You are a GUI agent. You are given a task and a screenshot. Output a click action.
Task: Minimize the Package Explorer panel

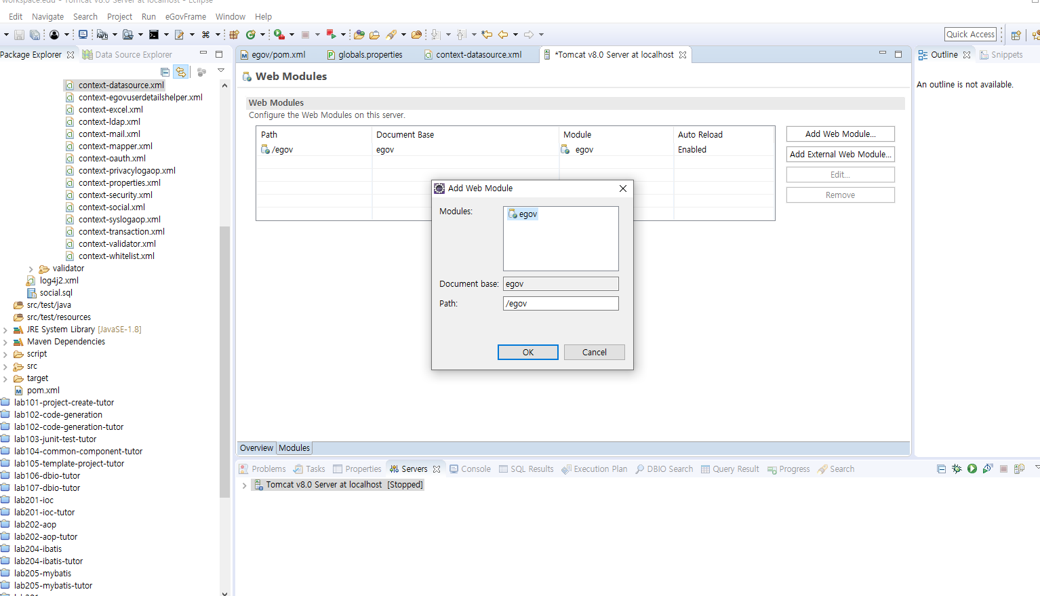pos(203,54)
